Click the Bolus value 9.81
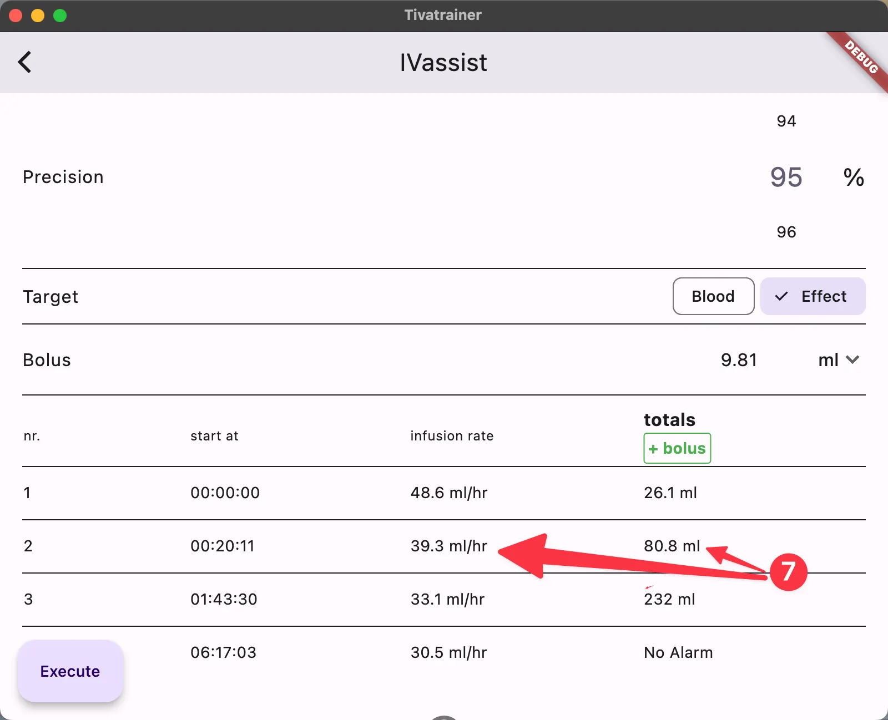Screen dimensions: 888x720 click(739, 359)
